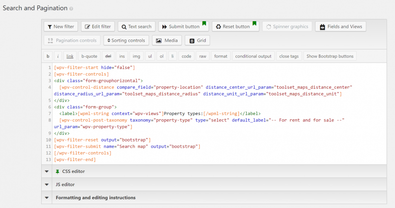
Task: Click the format quicktag button
Action: [221, 56]
